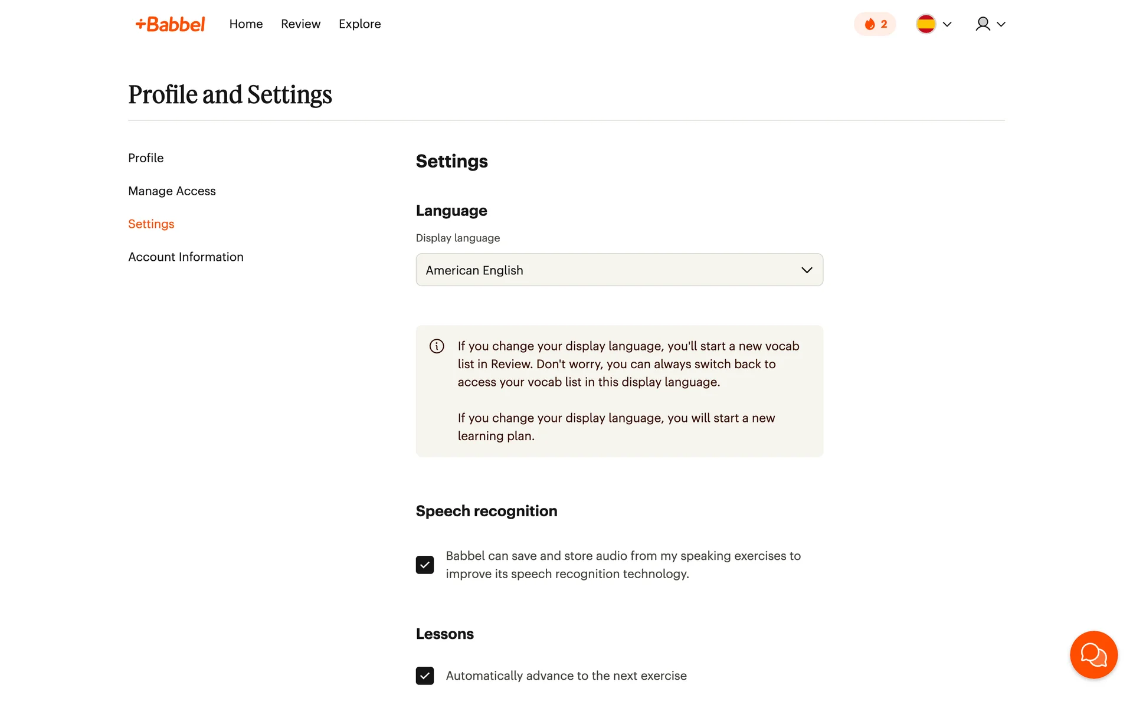Go to the Home tab
The height and width of the screenshot is (708, 1133).
click(246, 24)
